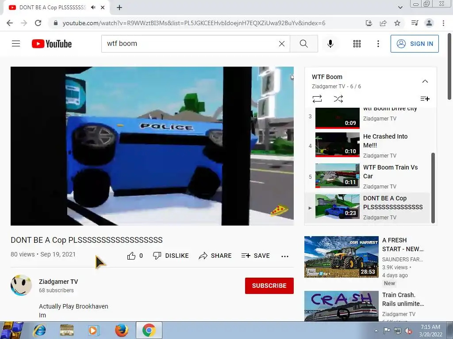This screenshot has width=453, height=339.
Task: Open Ziadgamer TV channel name link
Action: (58, 282)
